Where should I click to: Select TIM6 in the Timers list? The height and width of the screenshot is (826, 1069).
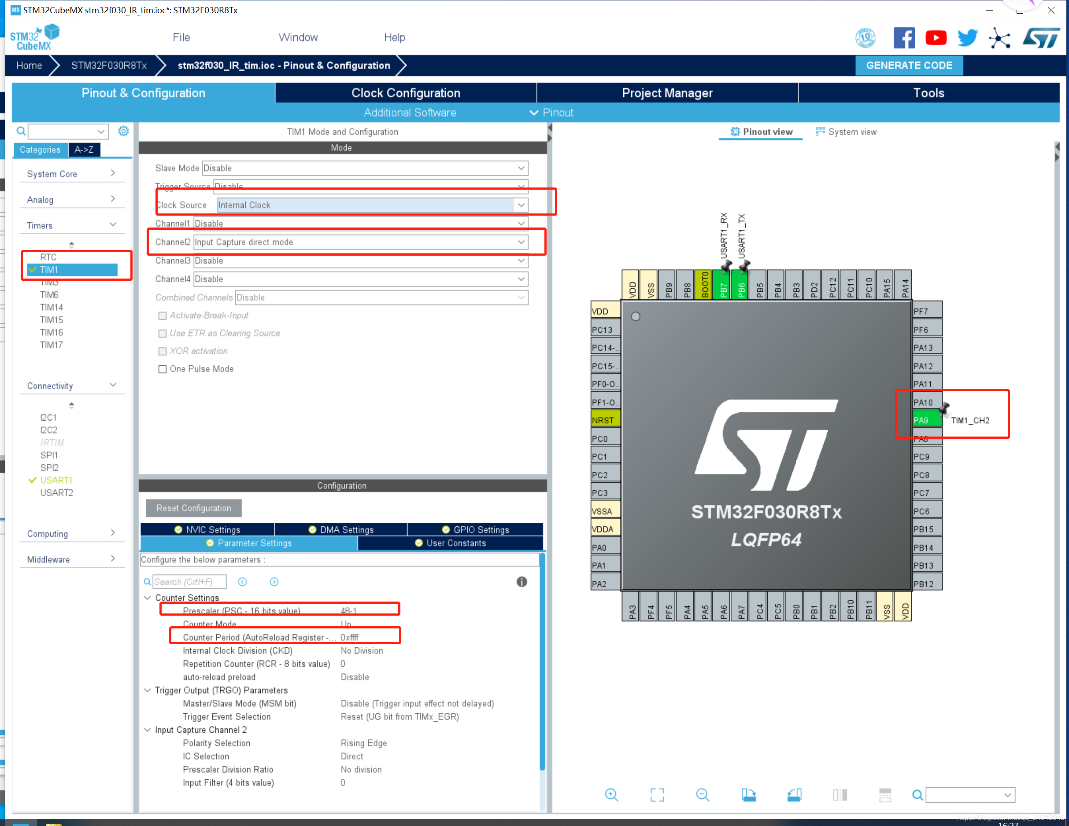(x=49, y=295)
